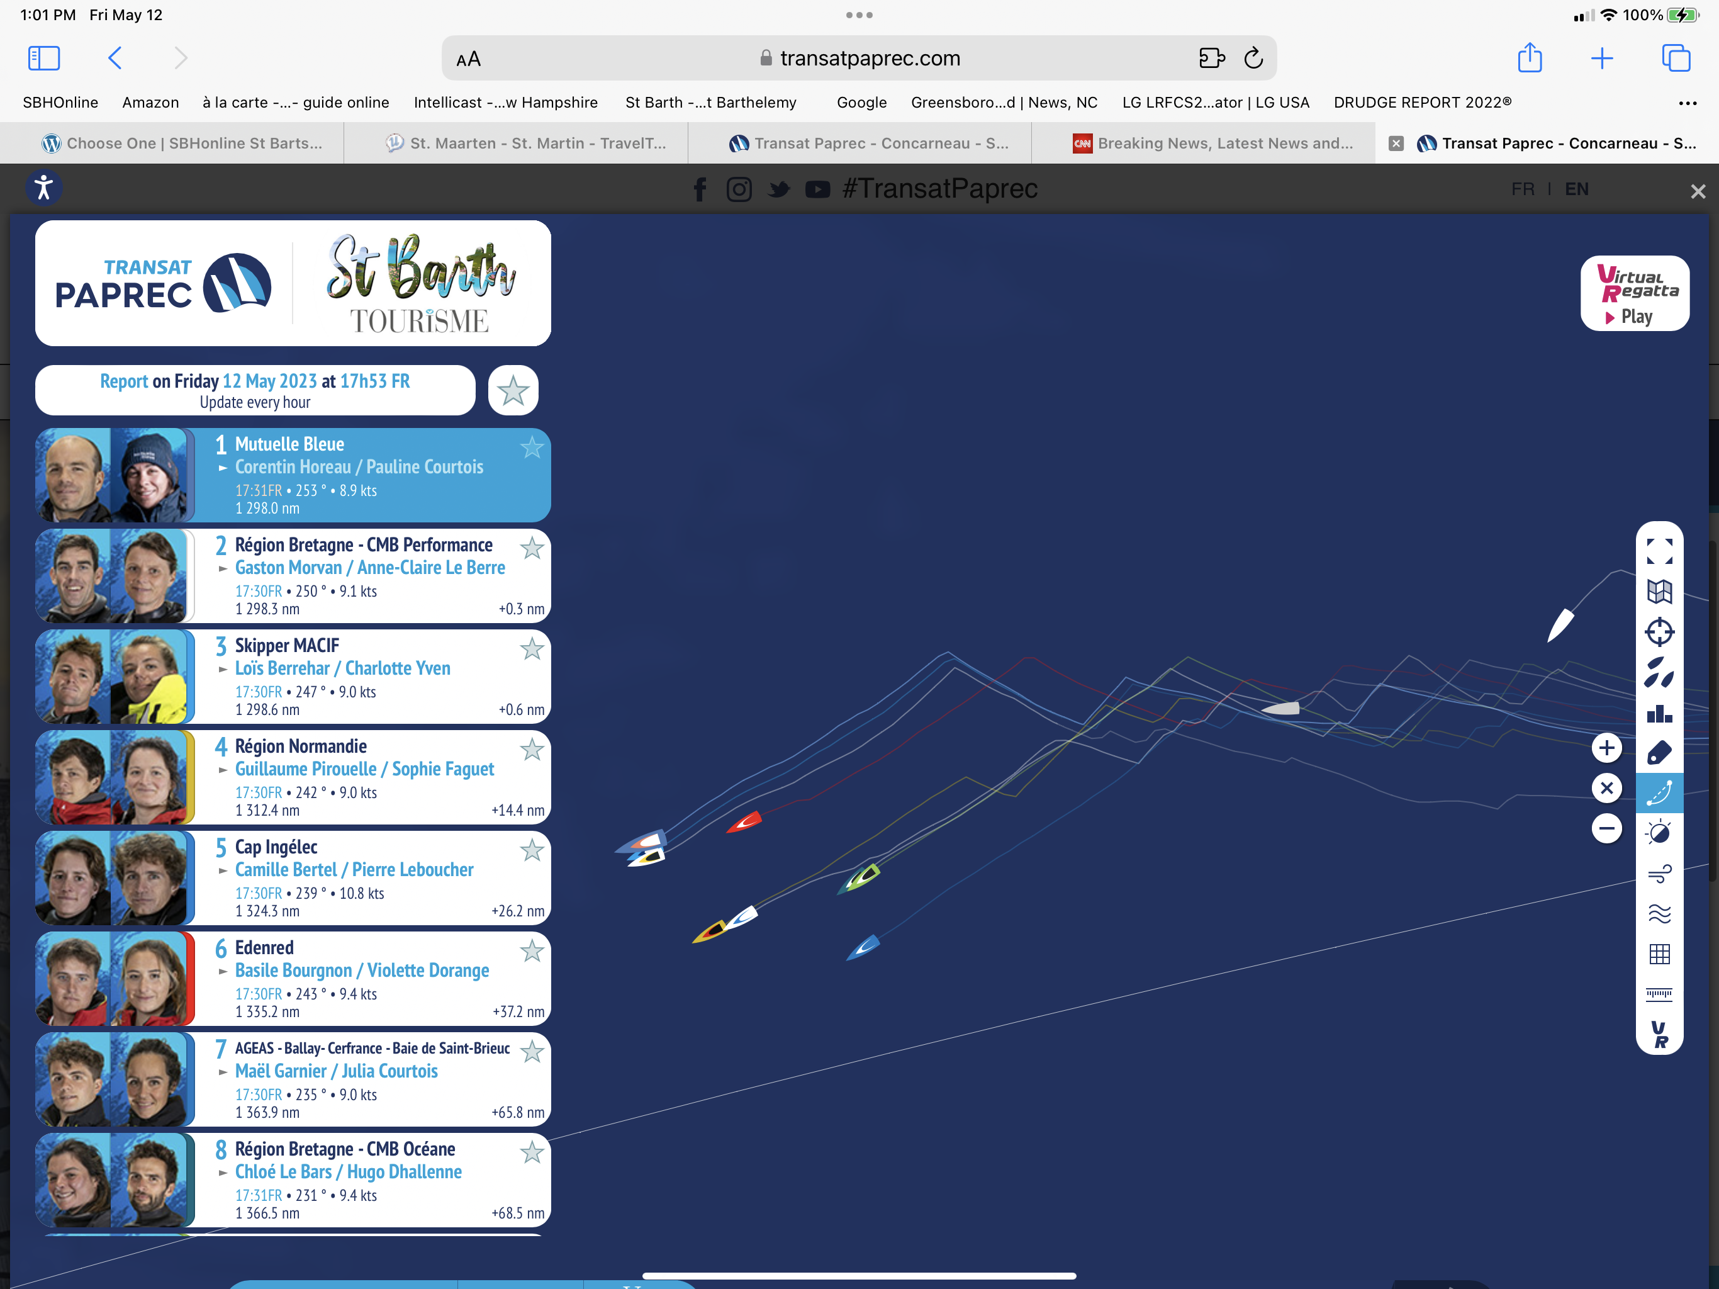Toggle favorite star for Région Bretagne - CMB Performance
1719x1289 pixels.
coord(532,548)
